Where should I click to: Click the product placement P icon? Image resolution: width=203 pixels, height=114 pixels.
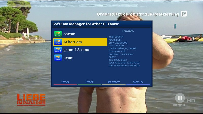point(184,14)
